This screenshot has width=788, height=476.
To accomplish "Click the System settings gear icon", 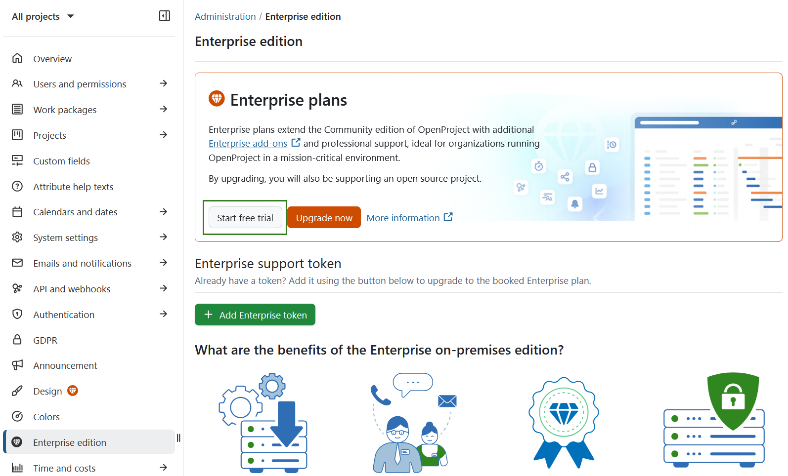I will pyautogui.click(x=17, y=237).
